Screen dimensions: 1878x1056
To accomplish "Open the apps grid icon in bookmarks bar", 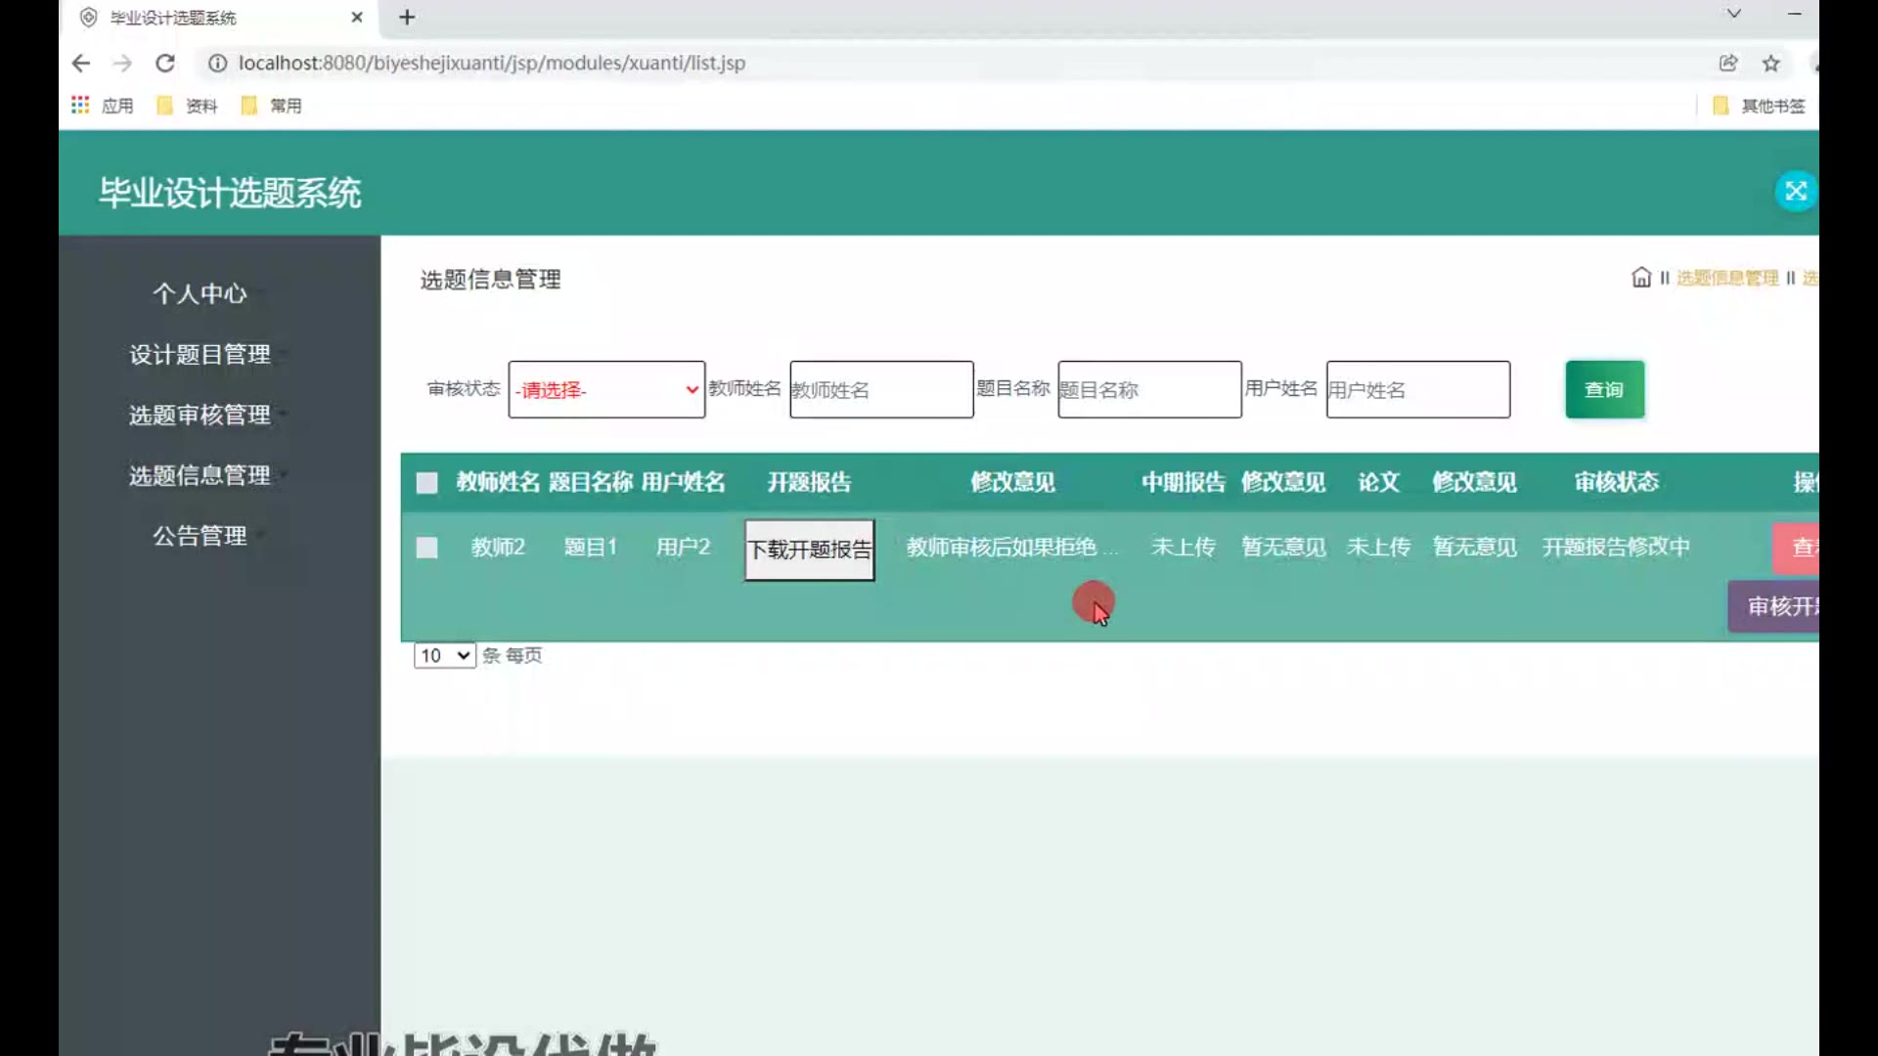I will click(x=80, y=105).
